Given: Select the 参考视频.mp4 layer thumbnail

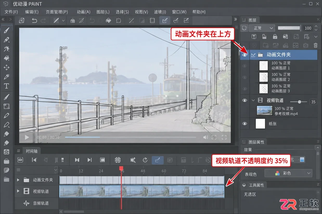Looking at the screenshot, I should click(x=264, y=111).
